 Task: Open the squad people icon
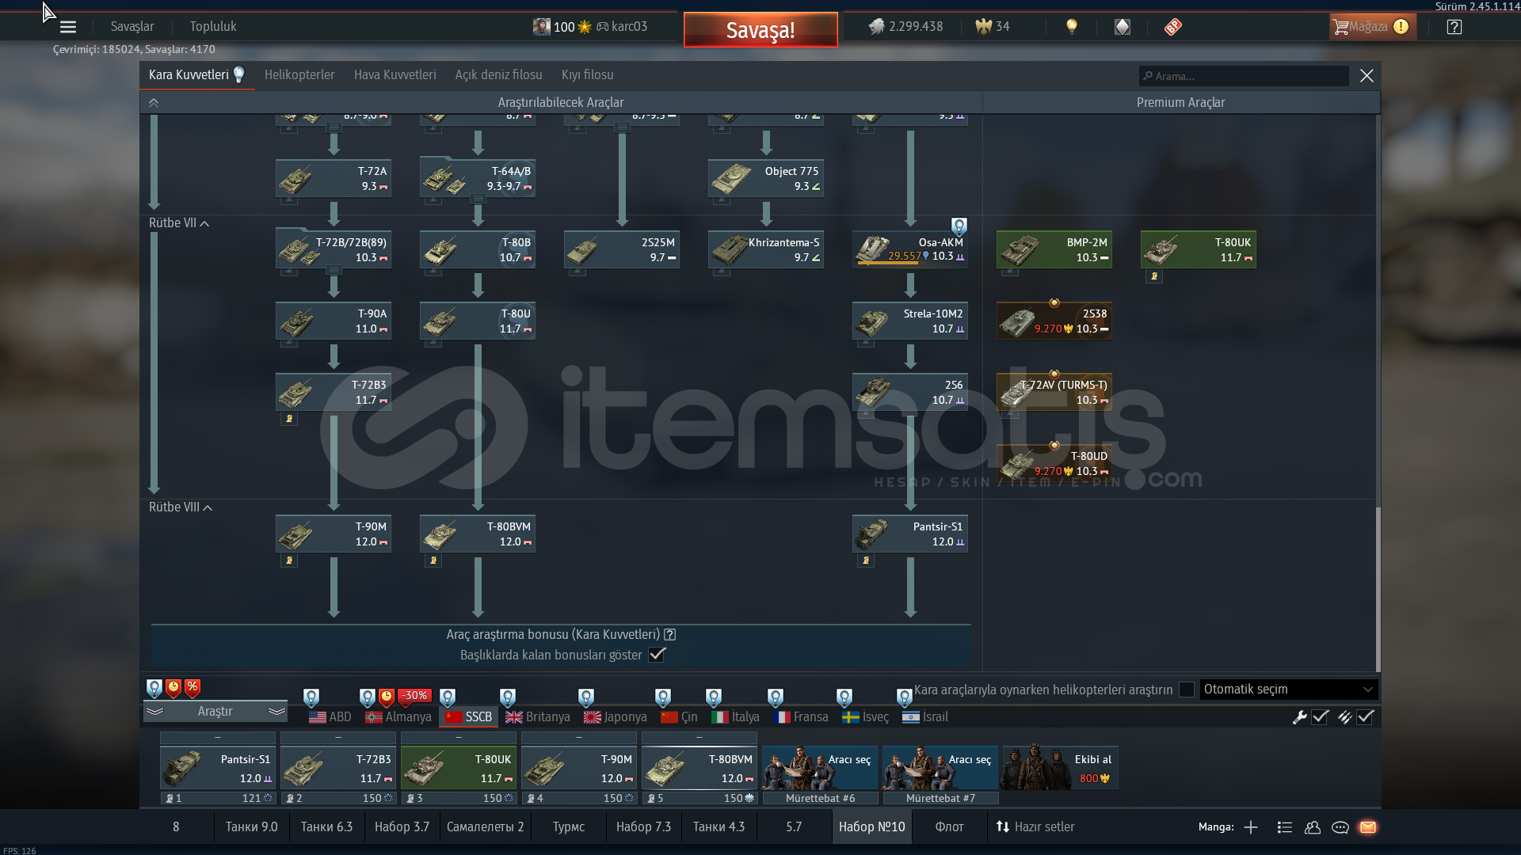pos(1313,827)
